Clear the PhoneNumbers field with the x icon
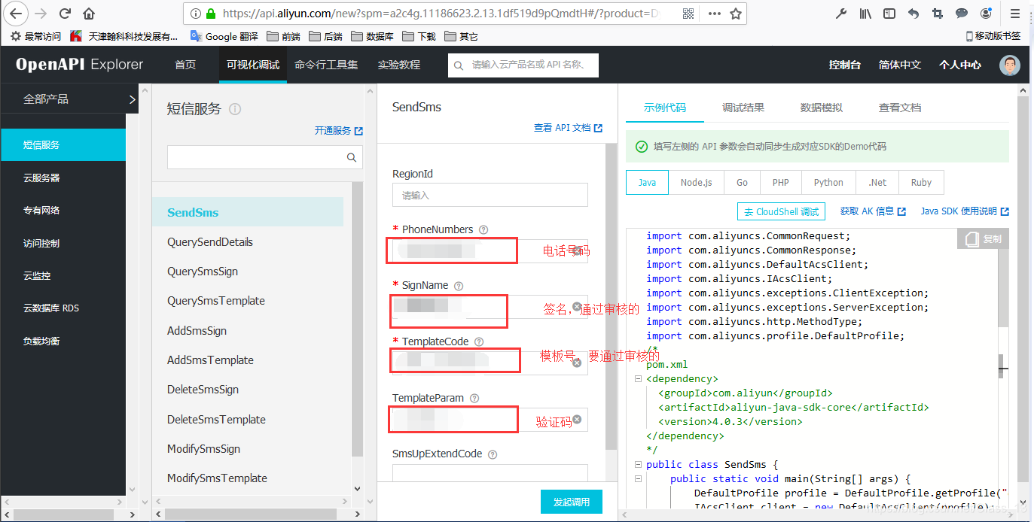This screenshot has width=1034, height=522. [578, 251]
